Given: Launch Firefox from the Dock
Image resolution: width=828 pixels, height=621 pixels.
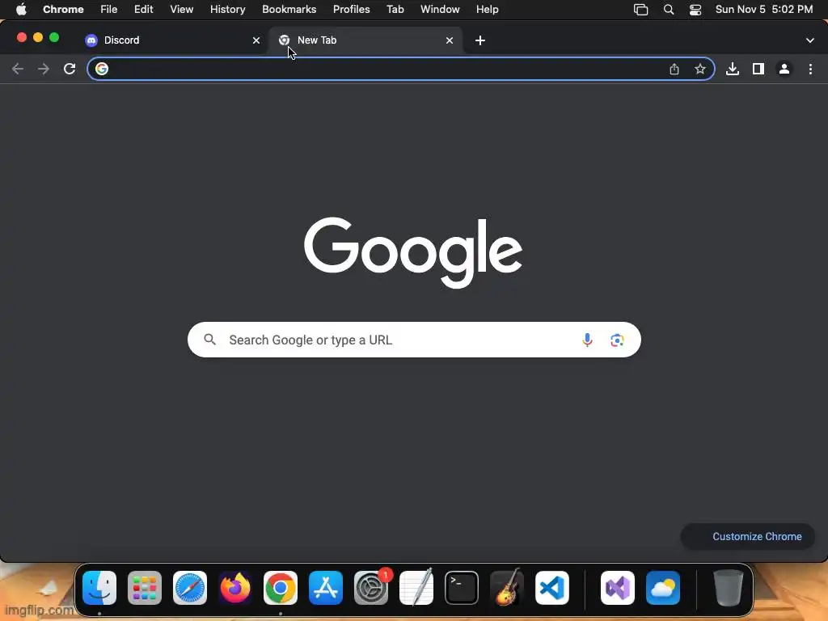Looking at the screenshot, I should pos(235,588).
